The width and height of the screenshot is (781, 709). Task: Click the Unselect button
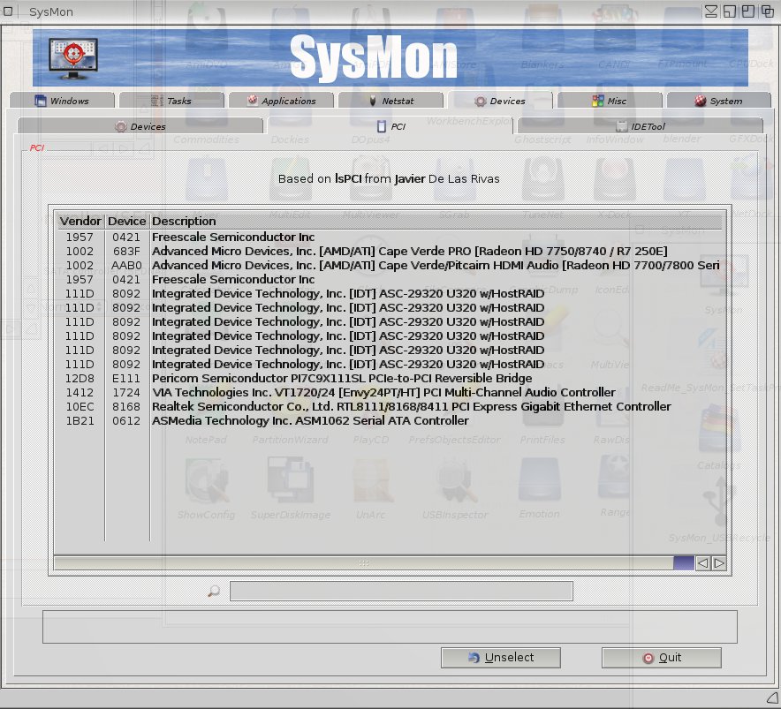[x=501, y=658]
